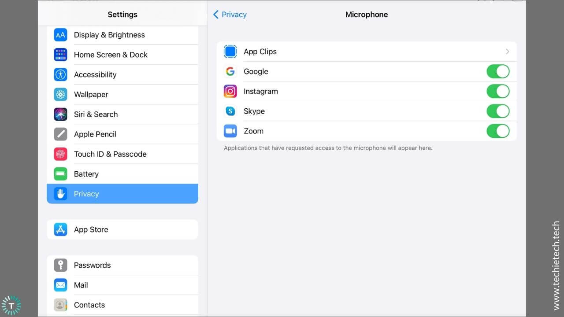Click the Google app icon
The width and height of the screenshot is (564, 317).
pyautogui.click(x=230, y=71)
